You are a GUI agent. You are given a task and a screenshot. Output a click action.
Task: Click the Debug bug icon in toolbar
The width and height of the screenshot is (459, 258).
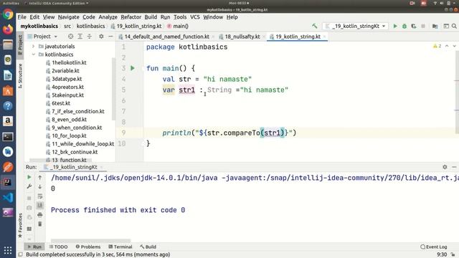pyautogui.click(x=404, y=26)
